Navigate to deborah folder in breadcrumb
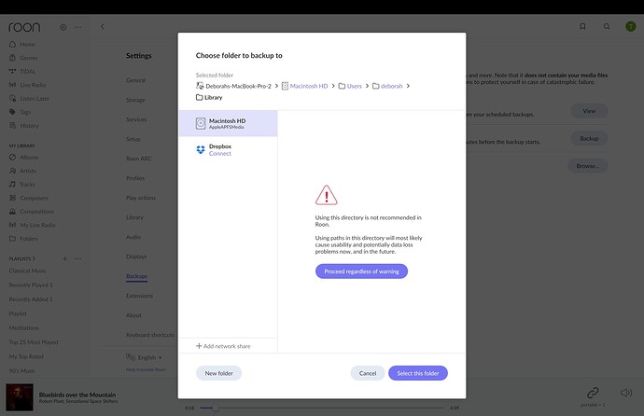The image size is (644, 416). (387, 86)
